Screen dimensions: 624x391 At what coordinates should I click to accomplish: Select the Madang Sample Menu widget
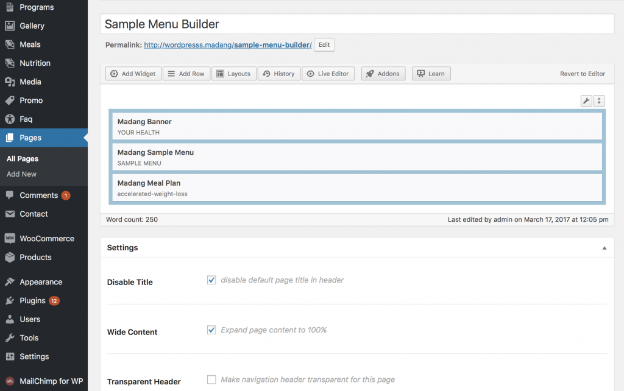357,157
